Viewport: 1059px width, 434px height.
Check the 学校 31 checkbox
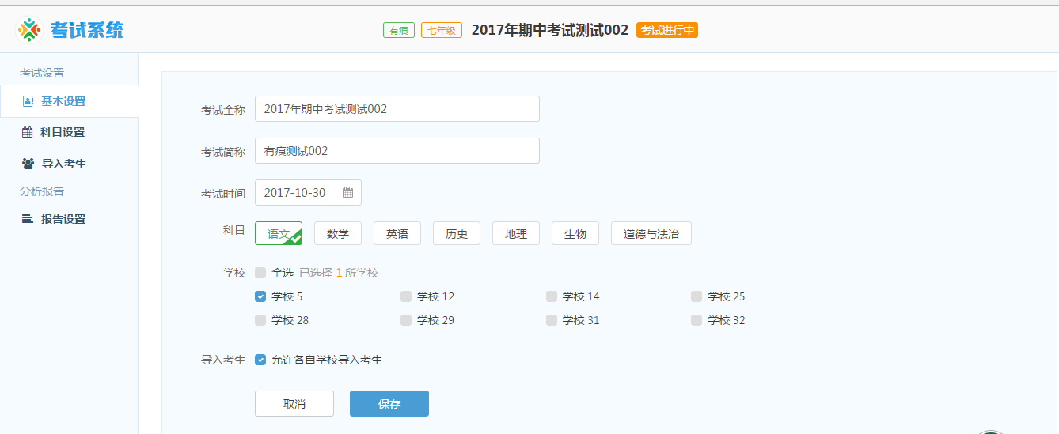coord(552,320)
